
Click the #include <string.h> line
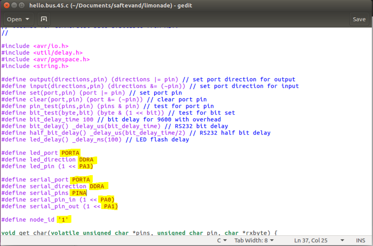35,66
